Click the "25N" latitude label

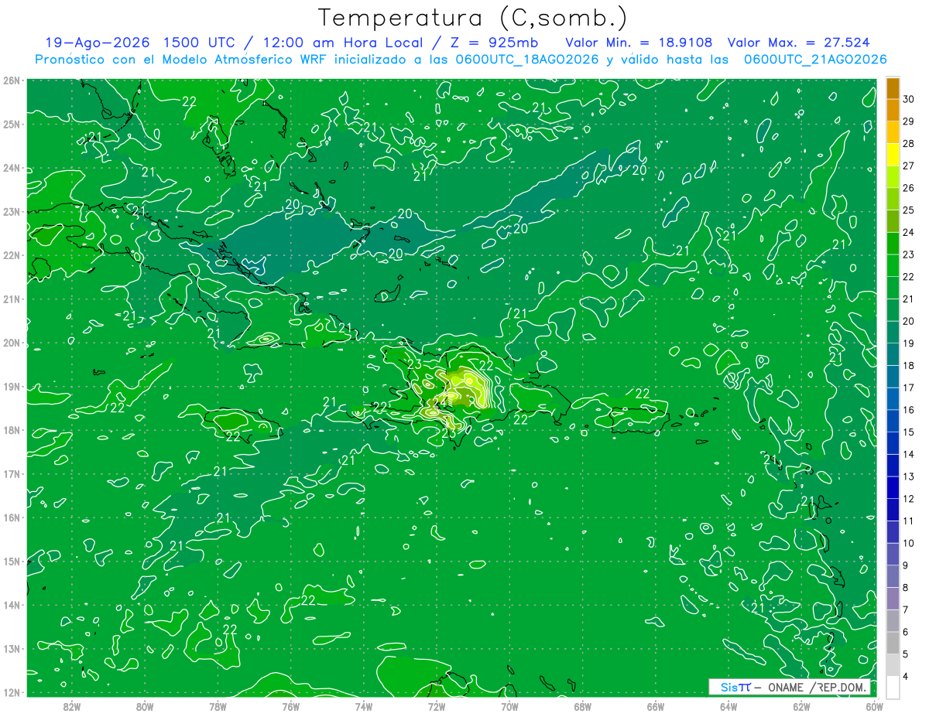[12, 124]
